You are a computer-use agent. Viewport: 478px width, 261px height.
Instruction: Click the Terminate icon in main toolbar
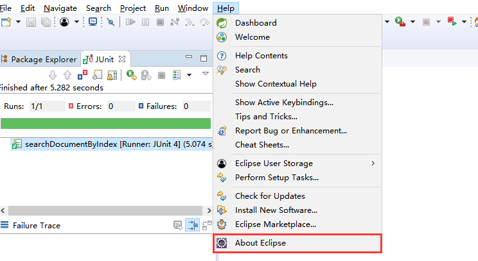160,22
